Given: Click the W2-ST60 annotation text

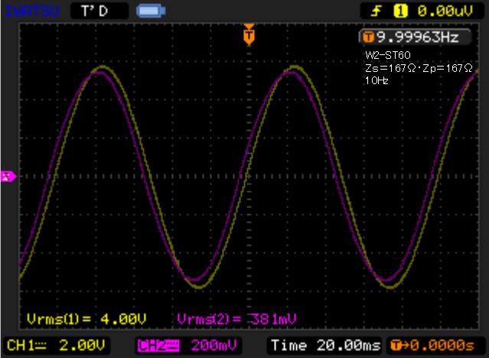Looking at the screenshot, I should tap(388, 55).
